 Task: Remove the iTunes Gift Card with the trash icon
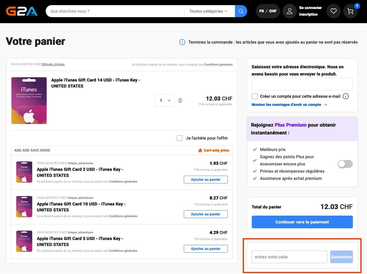pos(180,100)
